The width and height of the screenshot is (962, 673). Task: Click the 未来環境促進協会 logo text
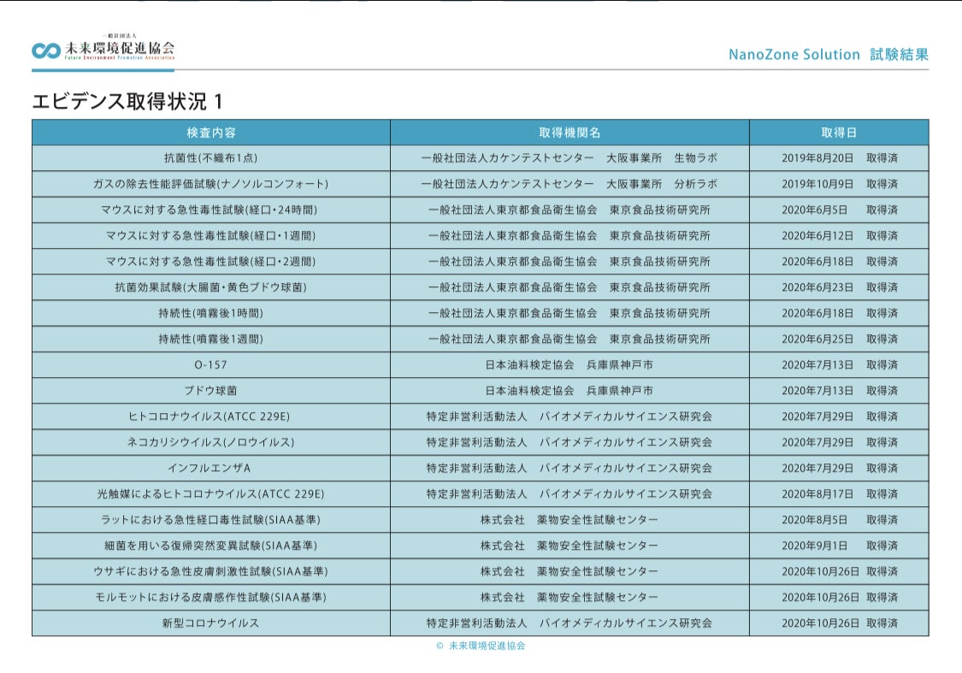(119, 49)
